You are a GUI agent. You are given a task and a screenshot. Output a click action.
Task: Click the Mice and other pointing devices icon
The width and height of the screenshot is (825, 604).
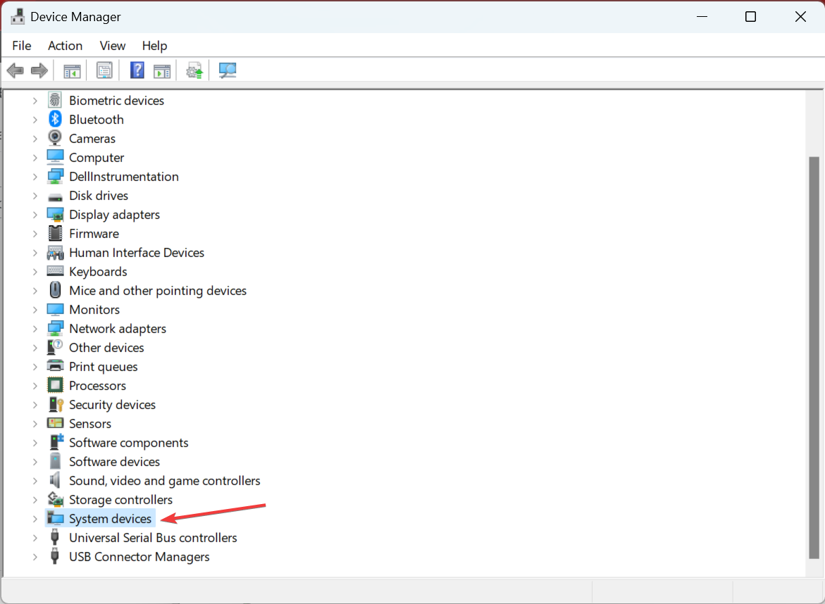point(55,290)
